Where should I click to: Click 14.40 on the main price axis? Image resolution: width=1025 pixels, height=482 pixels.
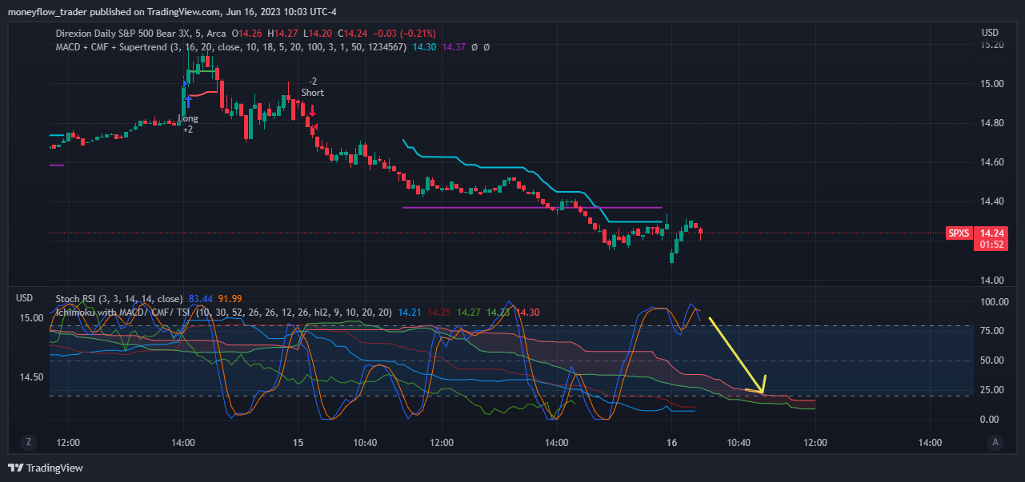[x=993, y=201]
